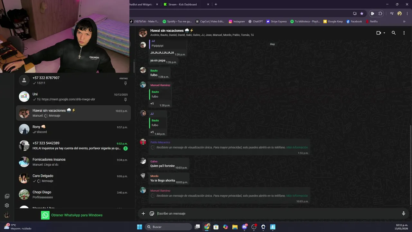The width and height of the screenshot is (412, 232).
Task: Open the Stripe Express bookmark
Action: [276, 22]
